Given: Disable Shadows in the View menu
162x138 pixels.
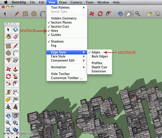Looking at the screenshot, I should pyautogui.click(x=57, y=41).
